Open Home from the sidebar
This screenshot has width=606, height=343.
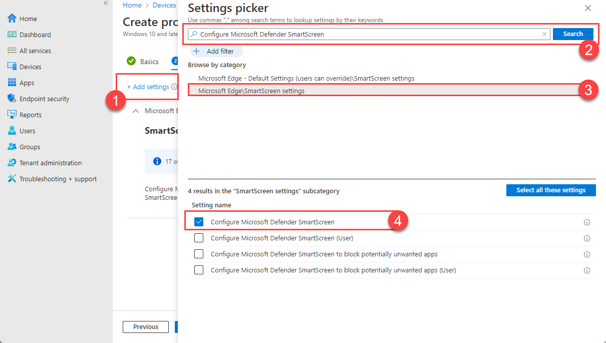click(x=28, y=19)
